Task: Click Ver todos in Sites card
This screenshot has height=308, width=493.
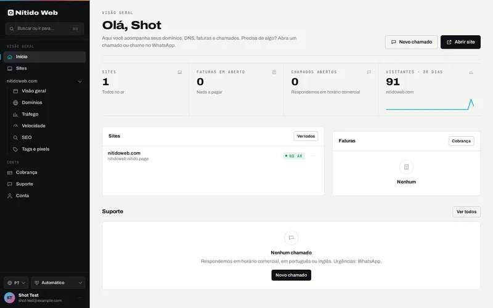Action: (x=306, y=136)
